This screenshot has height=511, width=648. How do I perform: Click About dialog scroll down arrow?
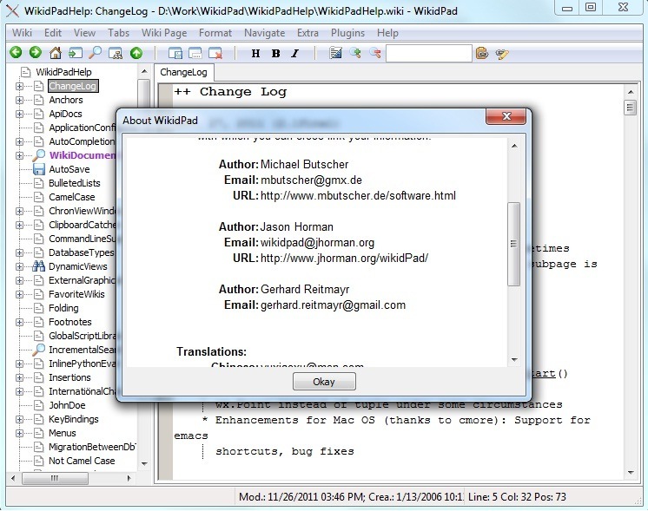[514, 359]
